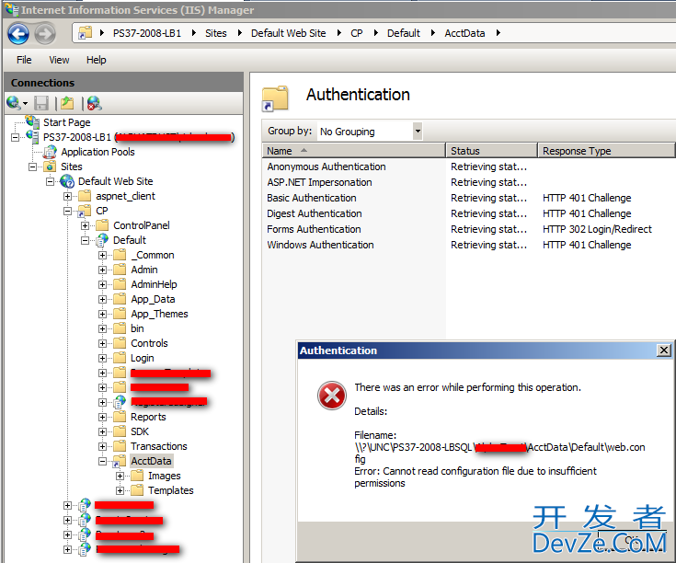
Task: Expand the Images folder node
Action: pyautogui.click(x=120, y=476)
